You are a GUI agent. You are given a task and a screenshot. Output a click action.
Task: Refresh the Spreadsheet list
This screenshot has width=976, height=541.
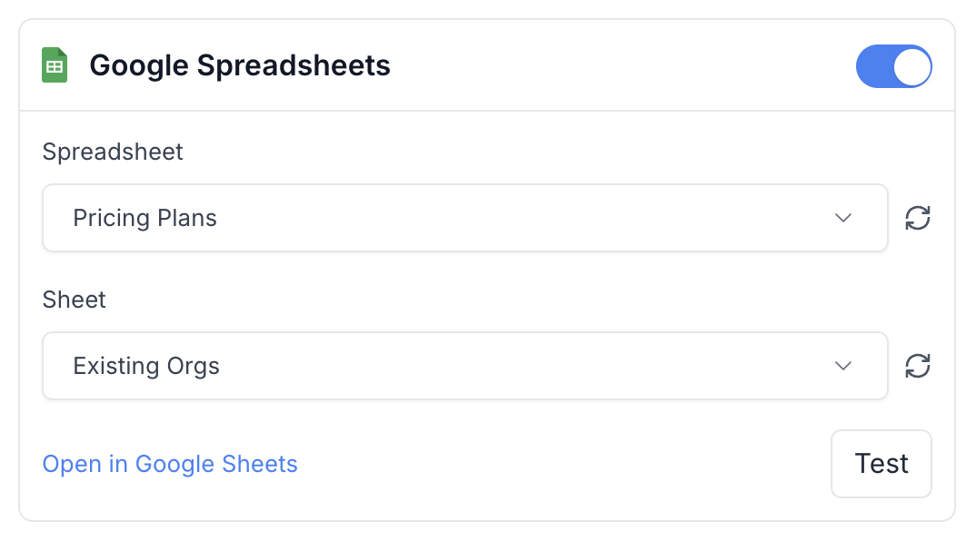click(x=918, y=218)
